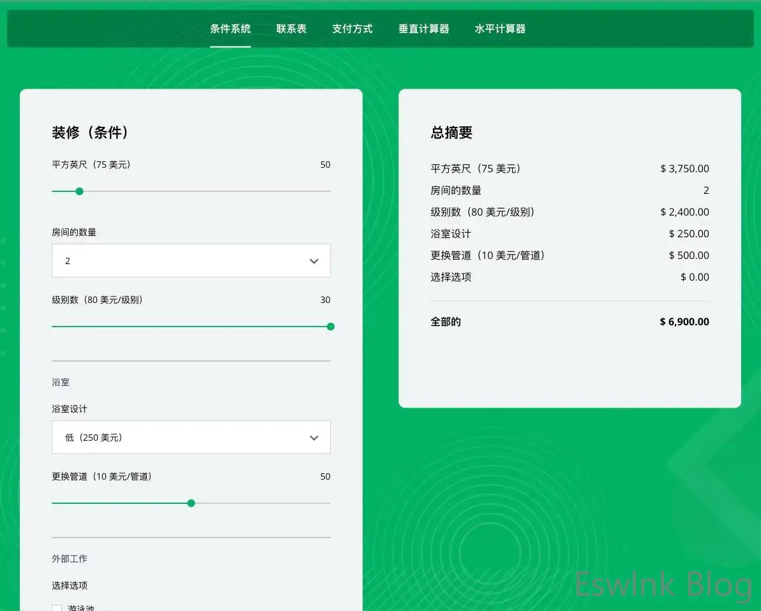Go to the 支付方式 tab
Viewport: 761px width, 611px height.
pos(352,29)
